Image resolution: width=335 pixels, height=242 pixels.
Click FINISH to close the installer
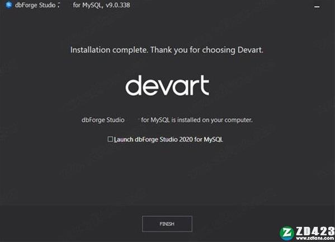point(167,224)
